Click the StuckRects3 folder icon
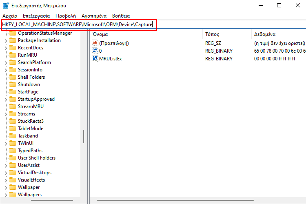 [x=13, y=121]
